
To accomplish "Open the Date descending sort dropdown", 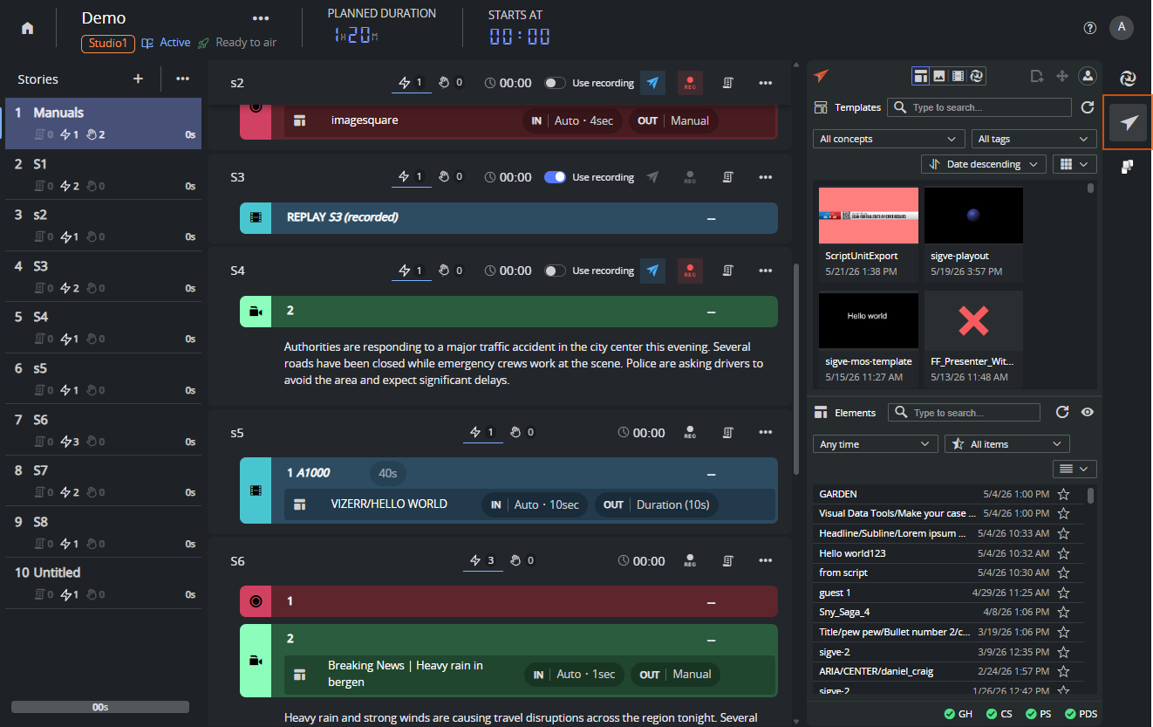I will coord(984,164).
